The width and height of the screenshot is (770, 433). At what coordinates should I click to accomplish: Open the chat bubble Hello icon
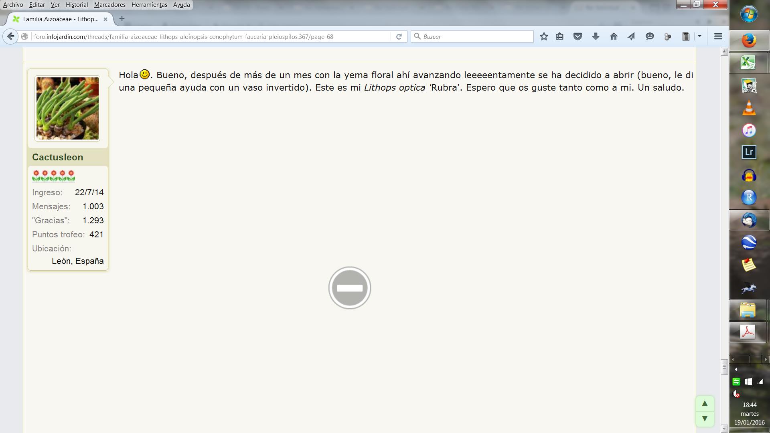650,36
